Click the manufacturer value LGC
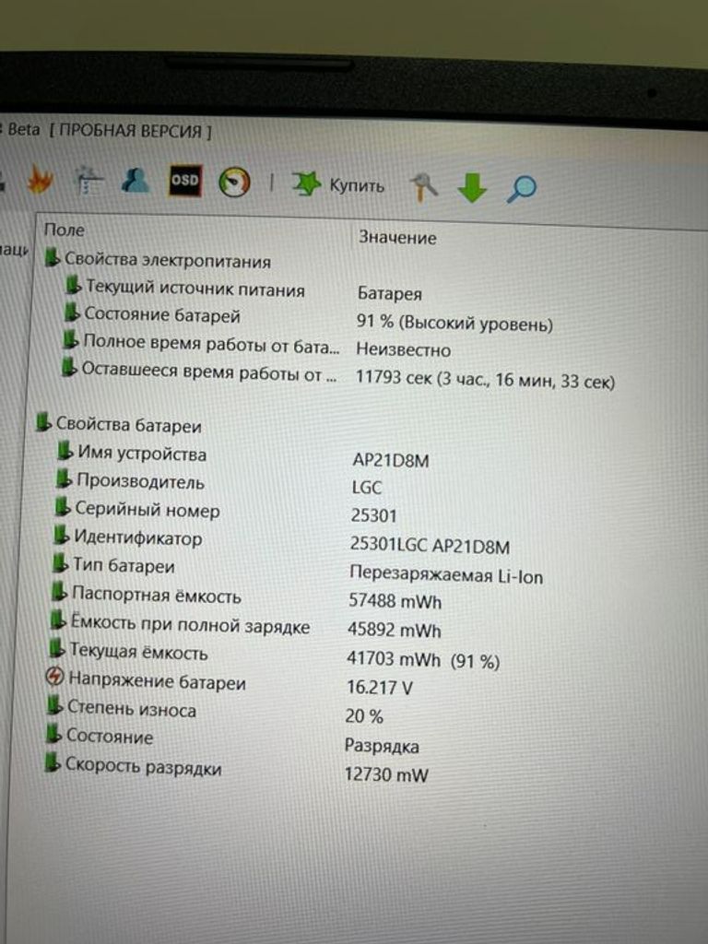Image resolution: width=708 pixels, height=944 pixels. coord(367,487)
